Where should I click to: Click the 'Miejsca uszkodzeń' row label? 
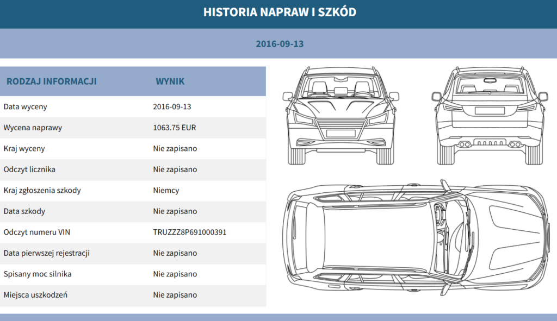35,295
